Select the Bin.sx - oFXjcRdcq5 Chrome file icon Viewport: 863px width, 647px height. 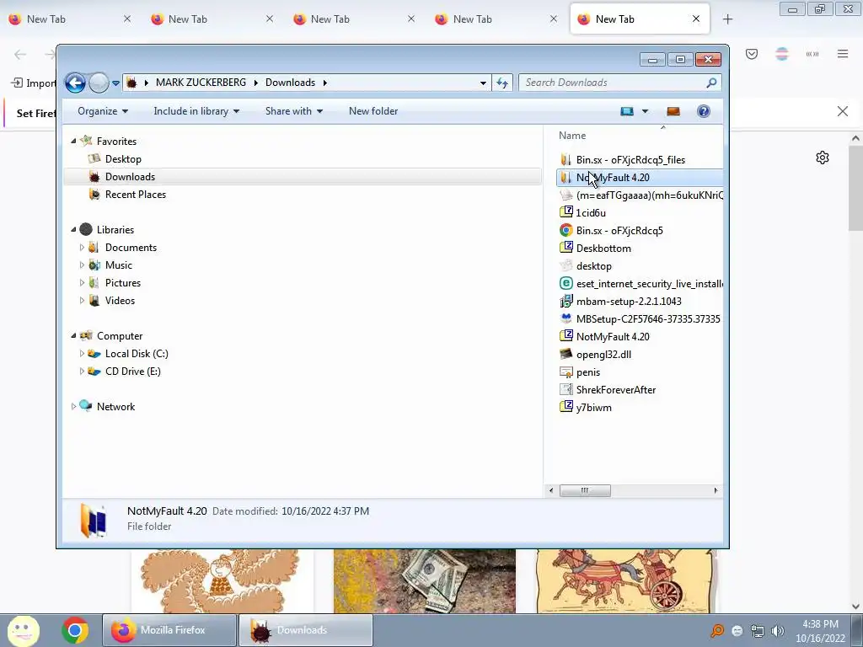coord(566,231)
